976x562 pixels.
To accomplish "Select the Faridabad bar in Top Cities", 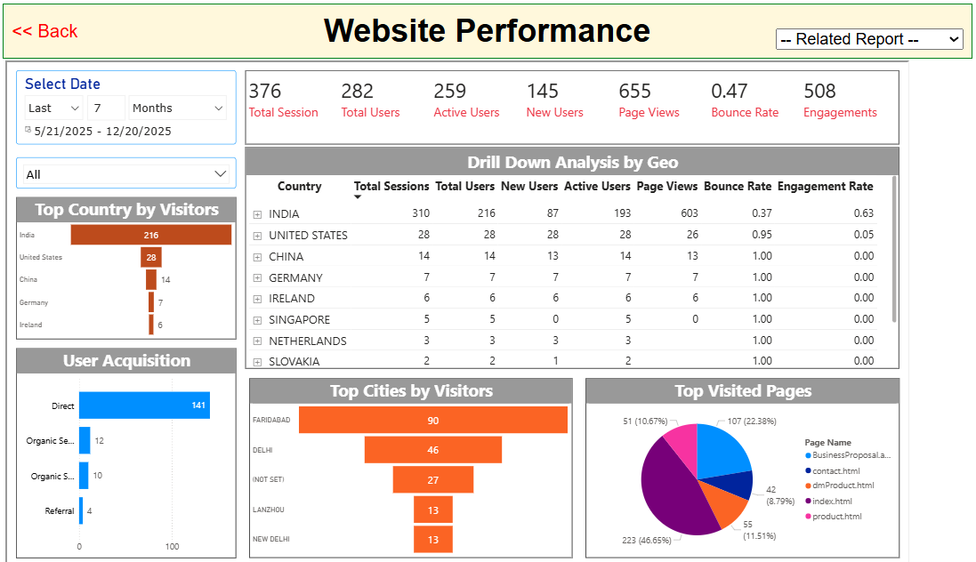I will [432, 420].
